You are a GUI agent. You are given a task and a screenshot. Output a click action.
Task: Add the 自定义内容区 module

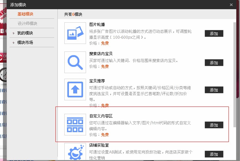pyautogui.click(x=214, y=125)
